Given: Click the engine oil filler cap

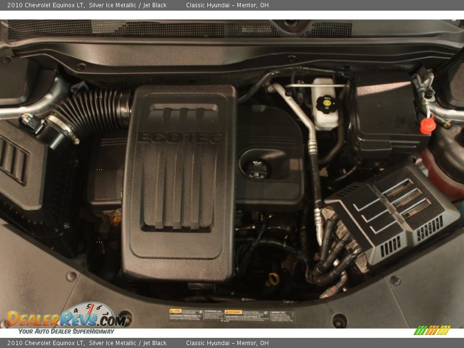Looking at the screenshot, I should pyautogui.click(x=257, y=169).
